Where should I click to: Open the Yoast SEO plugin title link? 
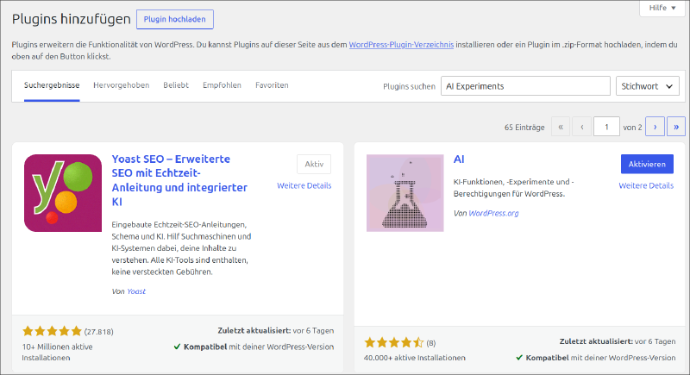179,180
